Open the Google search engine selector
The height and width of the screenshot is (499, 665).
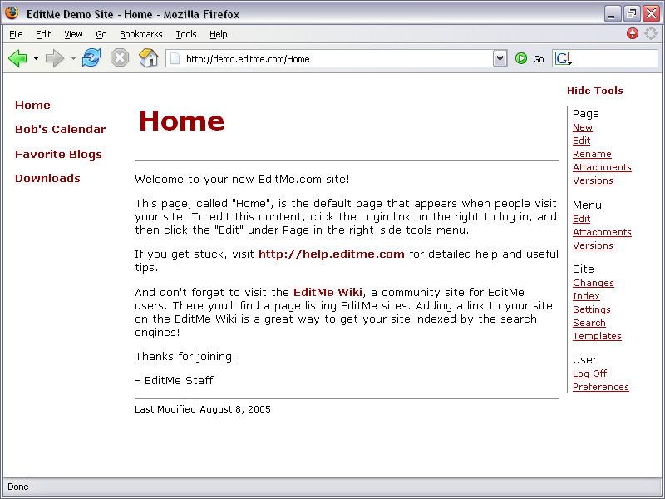point(564,58)
